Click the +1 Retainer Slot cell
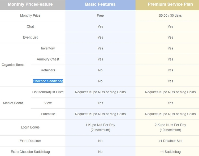 point(170,141)
